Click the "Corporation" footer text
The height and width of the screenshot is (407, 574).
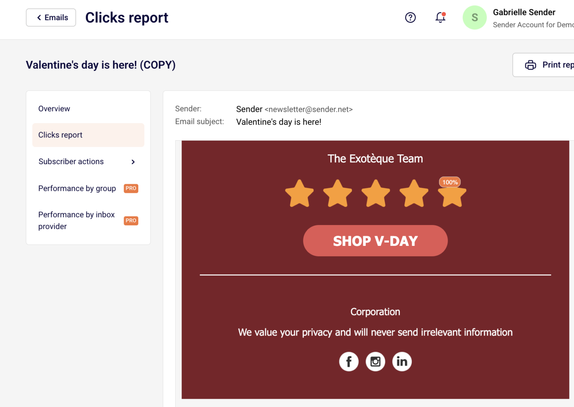[375, 312]
